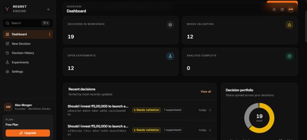The image size is (307, 140).
Task: Select the Analysis Complete value 0
Action: click(x=188, y=68)
